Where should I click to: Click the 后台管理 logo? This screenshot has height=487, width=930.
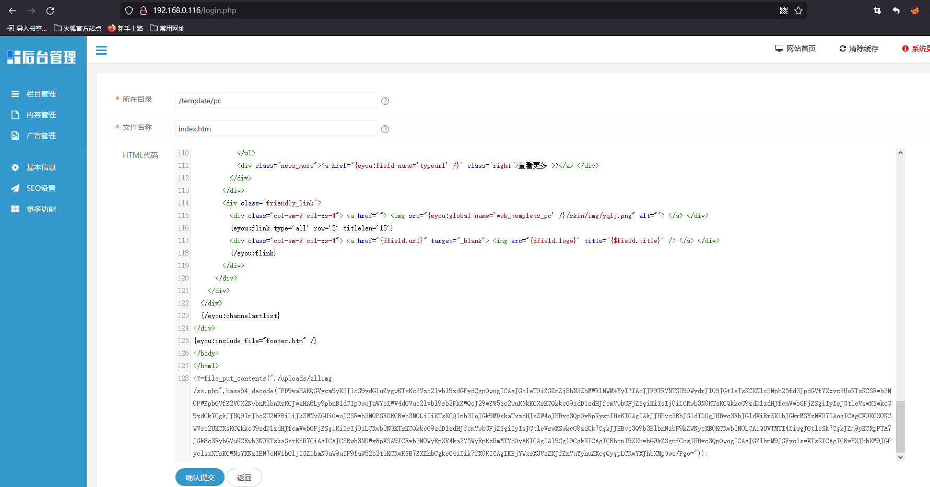pos(42,57)
